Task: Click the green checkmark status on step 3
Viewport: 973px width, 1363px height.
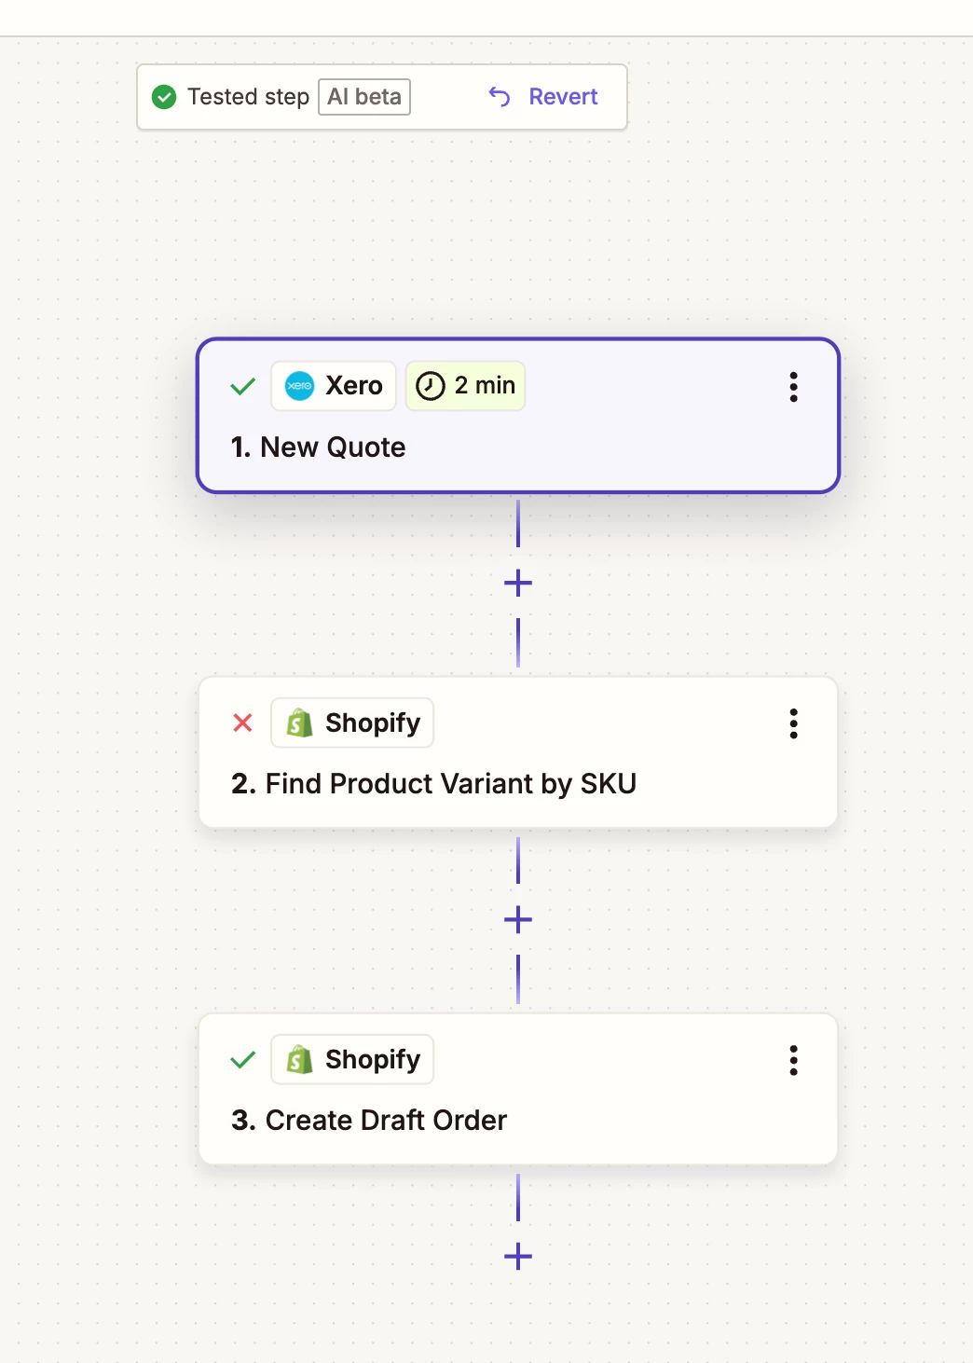Action: coord(243,1059)
